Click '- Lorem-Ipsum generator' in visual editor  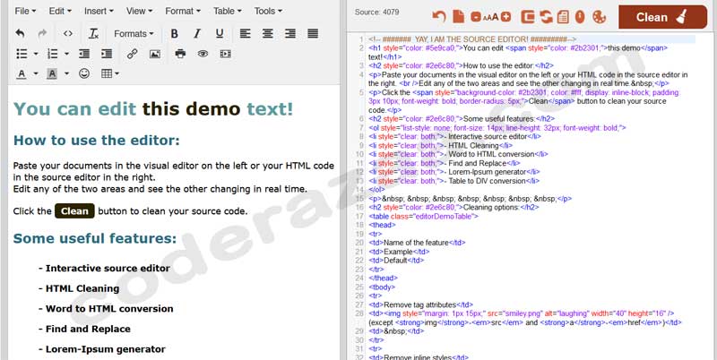point(101,349)
